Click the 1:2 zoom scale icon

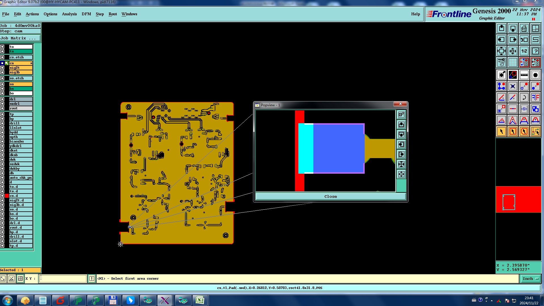tap(524, 51)
